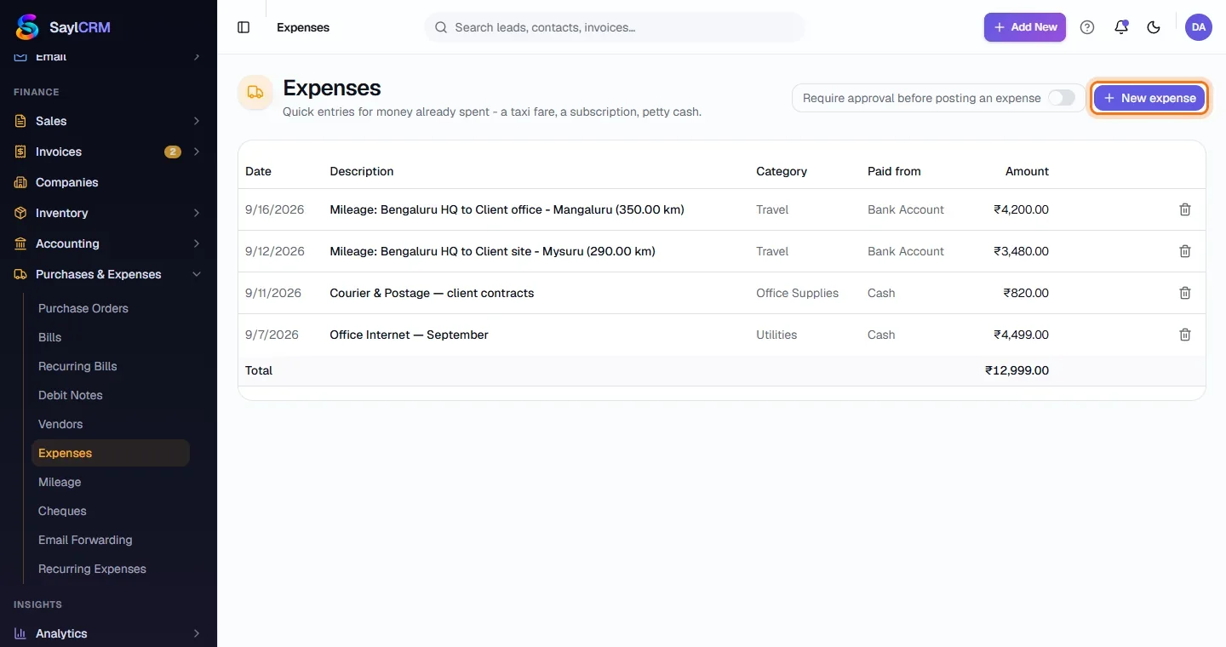Screen dimensions: 1226x647
Task: Click the Email envelope icon
Action: [x=20, y=57]
